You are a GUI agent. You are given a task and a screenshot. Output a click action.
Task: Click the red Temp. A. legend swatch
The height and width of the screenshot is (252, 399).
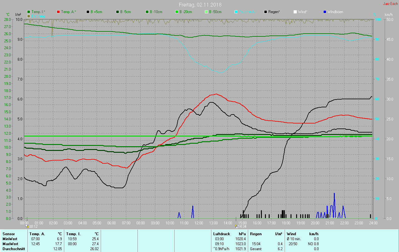58,12
